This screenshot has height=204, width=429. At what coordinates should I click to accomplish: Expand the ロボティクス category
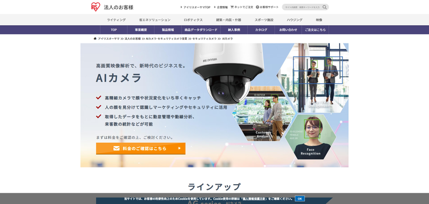coord(193,20)
